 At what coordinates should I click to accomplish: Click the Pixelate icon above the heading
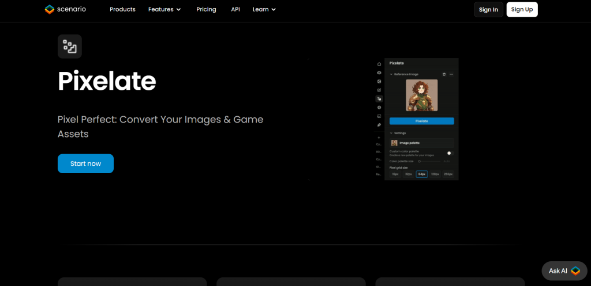[x=69, y=47]
